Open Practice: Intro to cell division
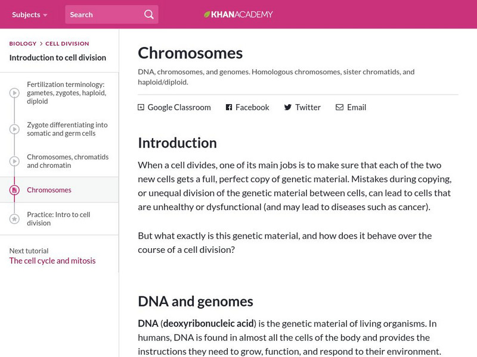477x357 pixels. coord(58,219)
